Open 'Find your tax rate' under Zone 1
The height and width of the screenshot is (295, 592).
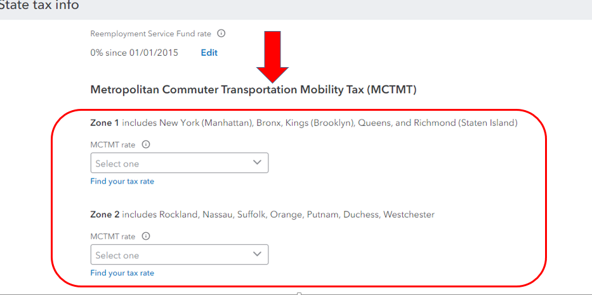[x=122, y=182]
